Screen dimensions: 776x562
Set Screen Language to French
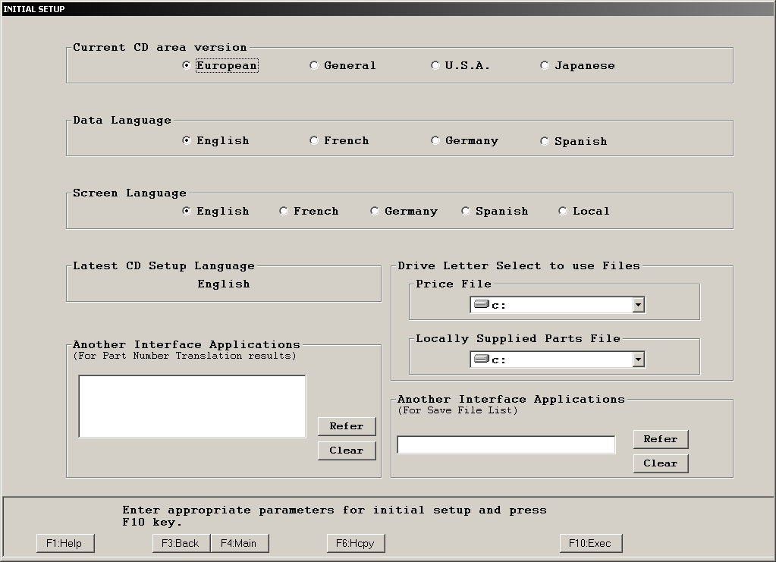click(284, 212)
